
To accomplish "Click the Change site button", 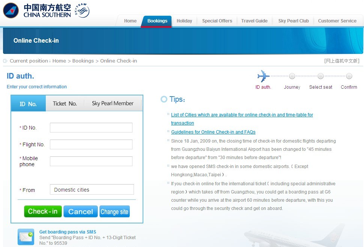I will tap(114, 211).
